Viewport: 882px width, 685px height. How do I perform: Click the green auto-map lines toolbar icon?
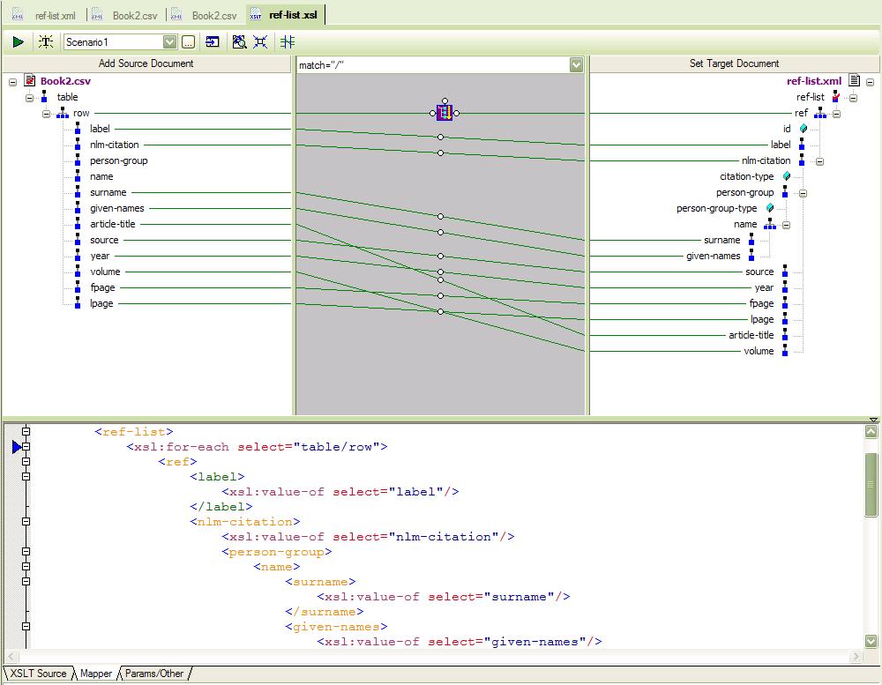click(288, 41)
